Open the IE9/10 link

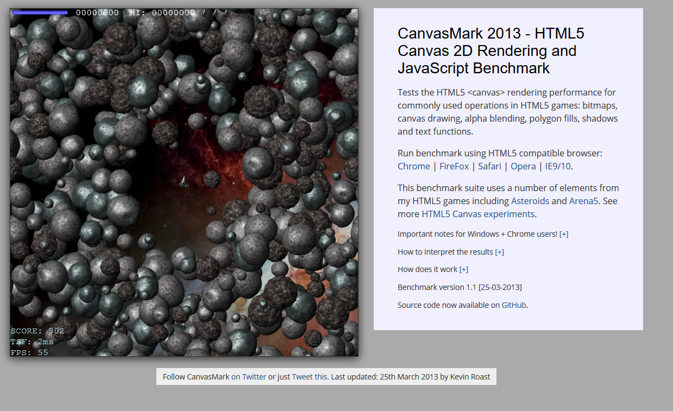pyautogui.click(x=558, y=166)
